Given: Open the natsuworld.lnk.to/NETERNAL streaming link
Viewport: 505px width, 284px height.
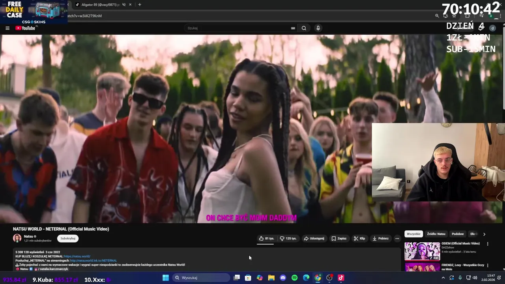Looking at the screenshot, I should [x=94, y=261].
